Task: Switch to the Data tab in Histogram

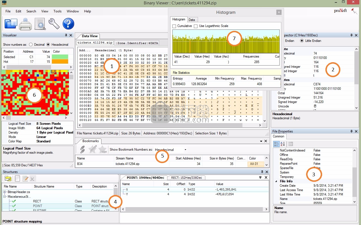Action: pyautogui.click(x=192, y=20)
